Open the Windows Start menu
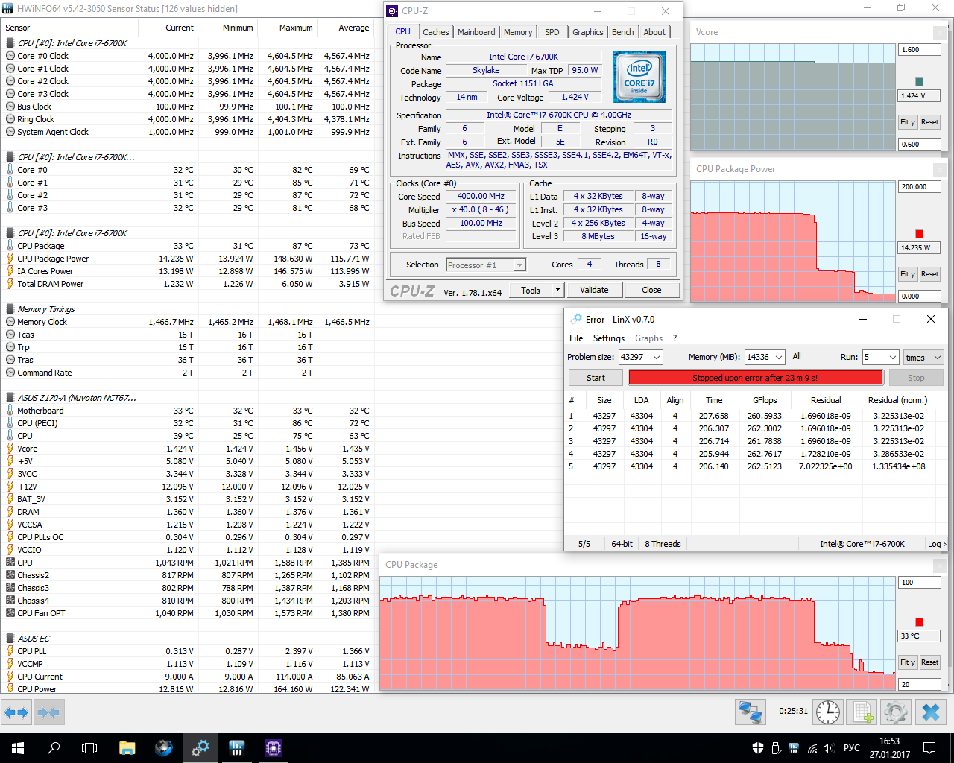Viewport: 954px width, 763px height. pos(18,748)
